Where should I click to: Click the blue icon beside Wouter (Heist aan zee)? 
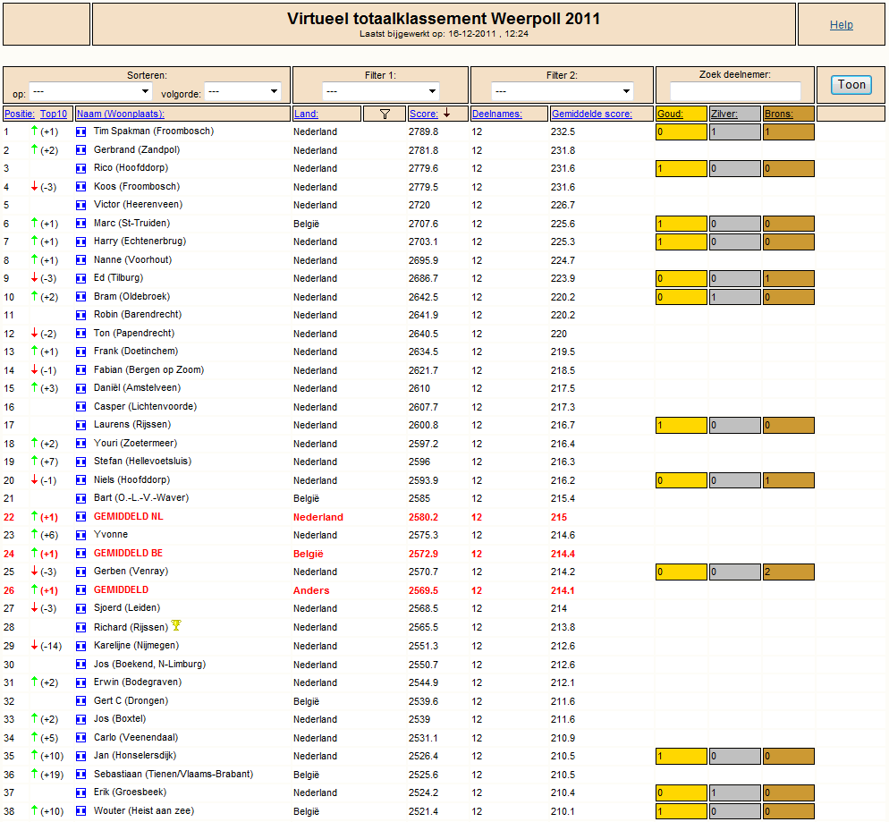(81, 811)
